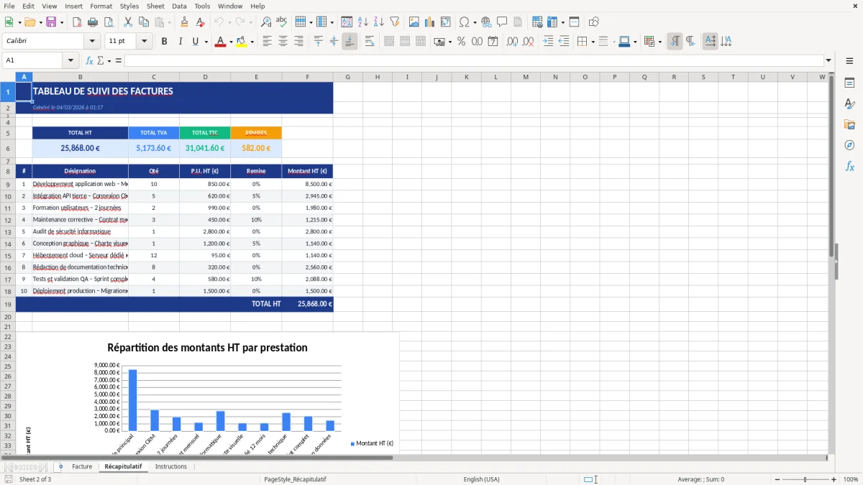The image size is (863, 485).
Task: Toggle Wrap Text button
Action: 370,42
